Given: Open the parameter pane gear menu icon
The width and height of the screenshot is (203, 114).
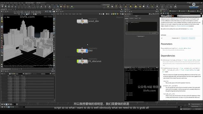Looking at the screenshot, I should pyautogui.click(x=150, y=14).
